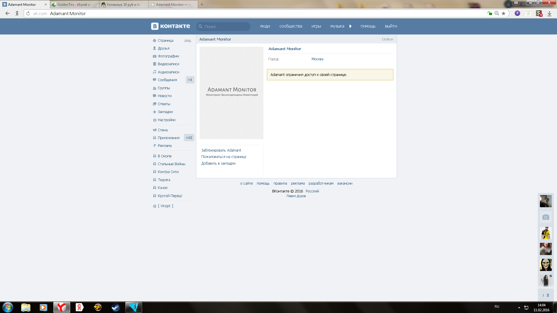
Task: Focus the Поиск search field
Action: coord(223,26)
